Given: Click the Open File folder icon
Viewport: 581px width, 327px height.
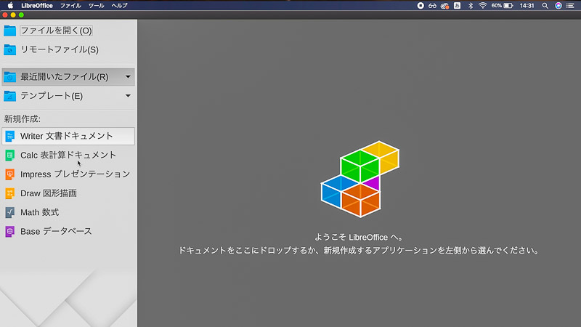Looking at the screenshot, I should click(x=10, y=31).
